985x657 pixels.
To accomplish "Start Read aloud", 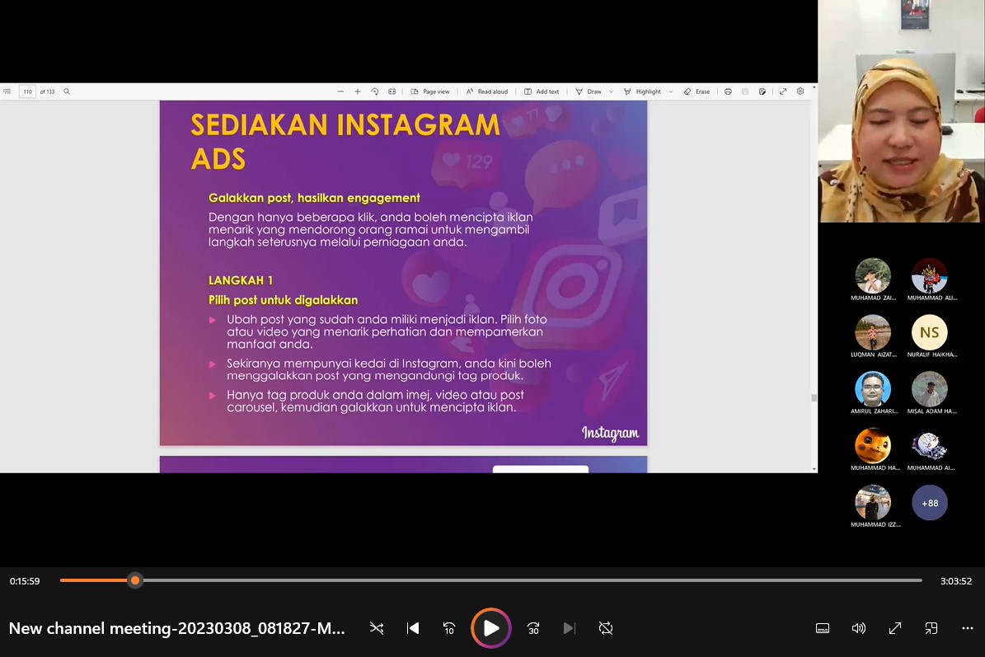I will point(487,92).
